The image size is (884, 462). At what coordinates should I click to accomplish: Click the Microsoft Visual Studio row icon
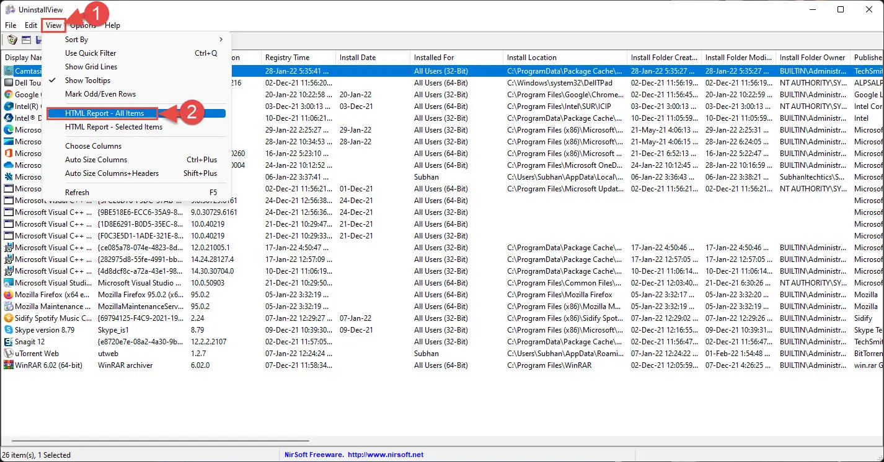coord(9,283)
